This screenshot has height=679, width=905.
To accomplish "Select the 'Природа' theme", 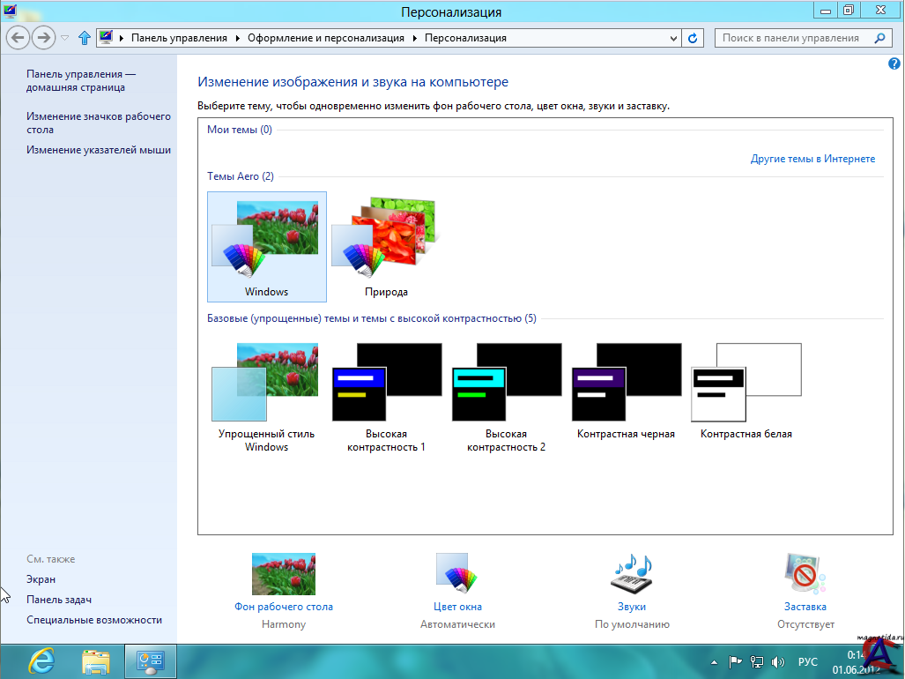I will [386, 247].
